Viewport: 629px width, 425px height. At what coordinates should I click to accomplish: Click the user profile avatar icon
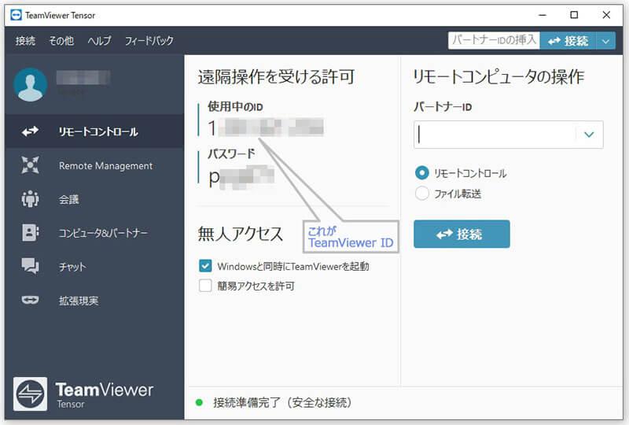30,84
